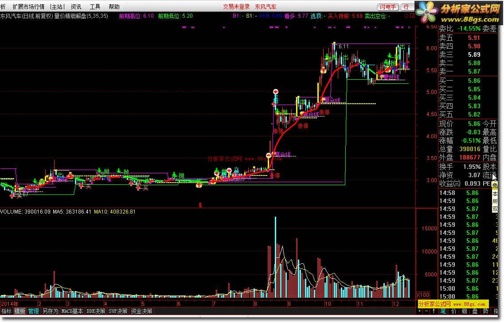Image resolution: width=504 pixels, height=323 pixels.
Task: Select the MACD基本 template
Action: click(72, 311)
